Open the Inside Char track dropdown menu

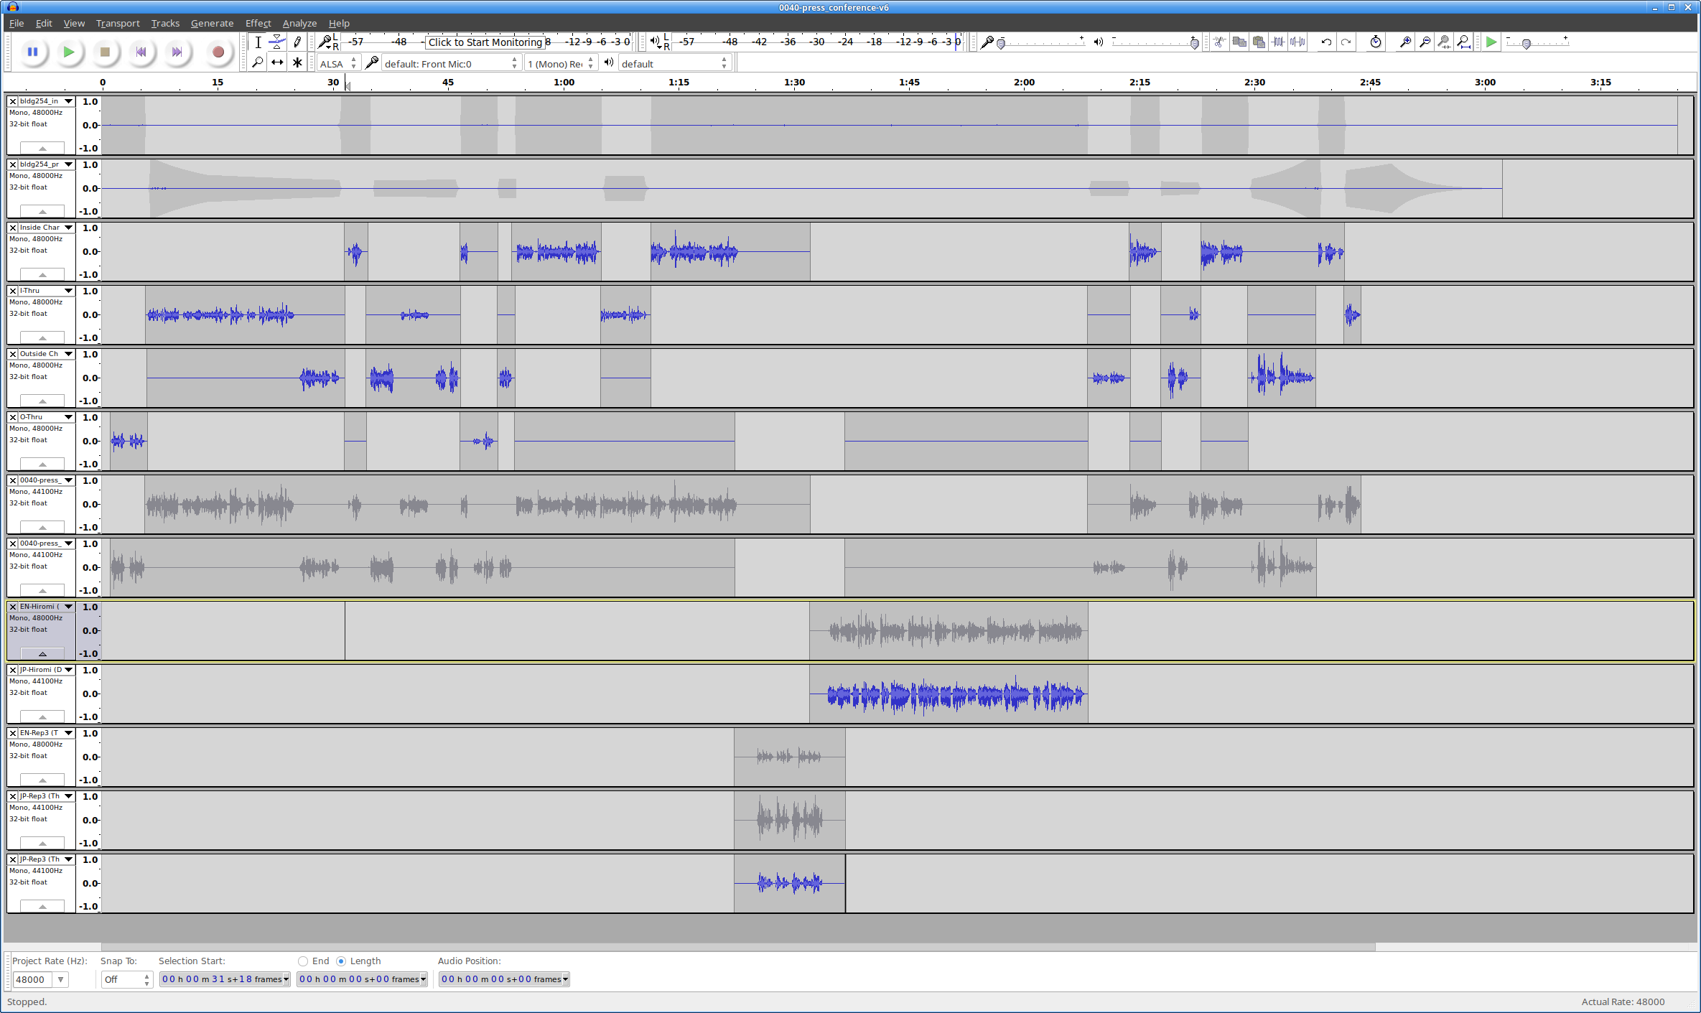(x=68, y=228)
